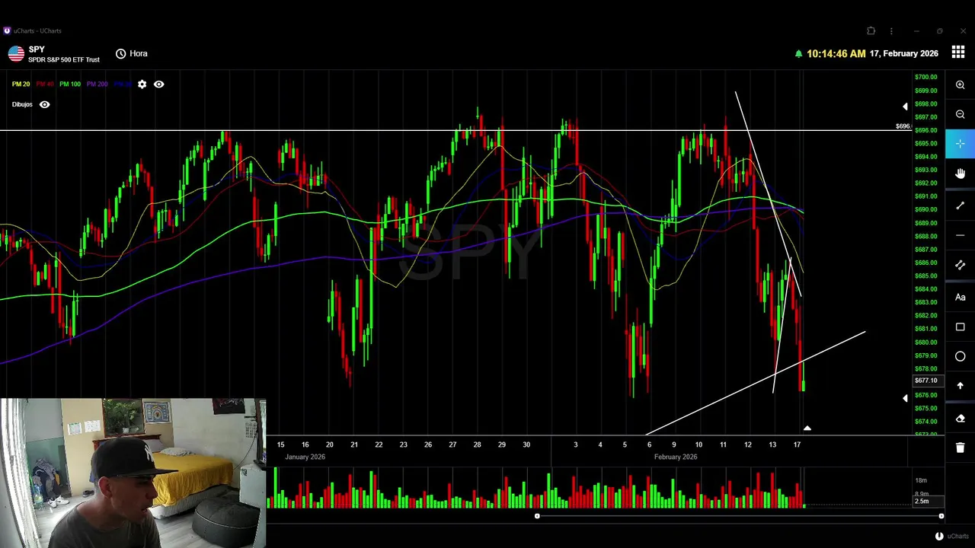Screen dimensions: 975x548
Task: Click the webcam video overlay
Action: pyautogui.click(x=133, y=473)
